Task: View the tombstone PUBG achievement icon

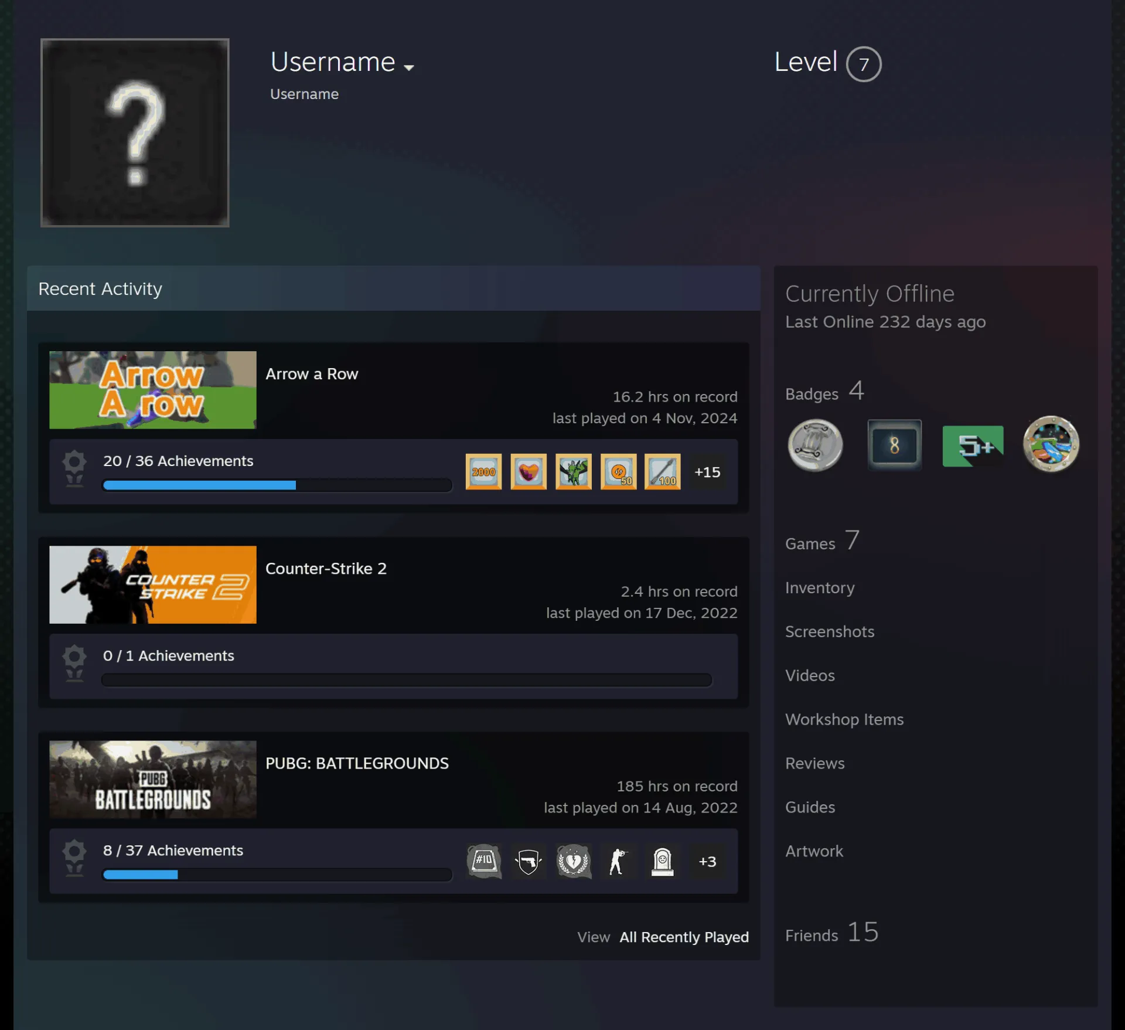Action: tap(663, 861)
